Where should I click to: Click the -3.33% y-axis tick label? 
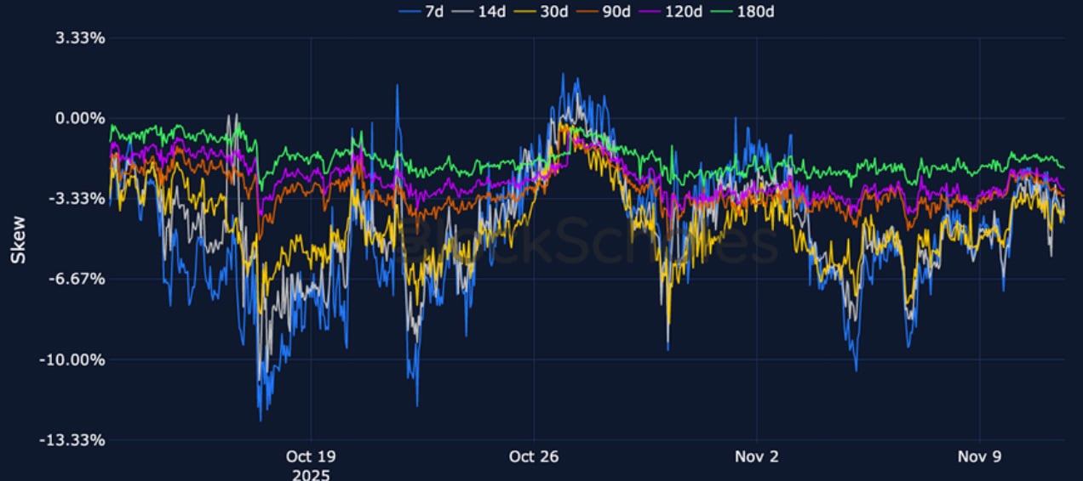[x=77, y=199]
